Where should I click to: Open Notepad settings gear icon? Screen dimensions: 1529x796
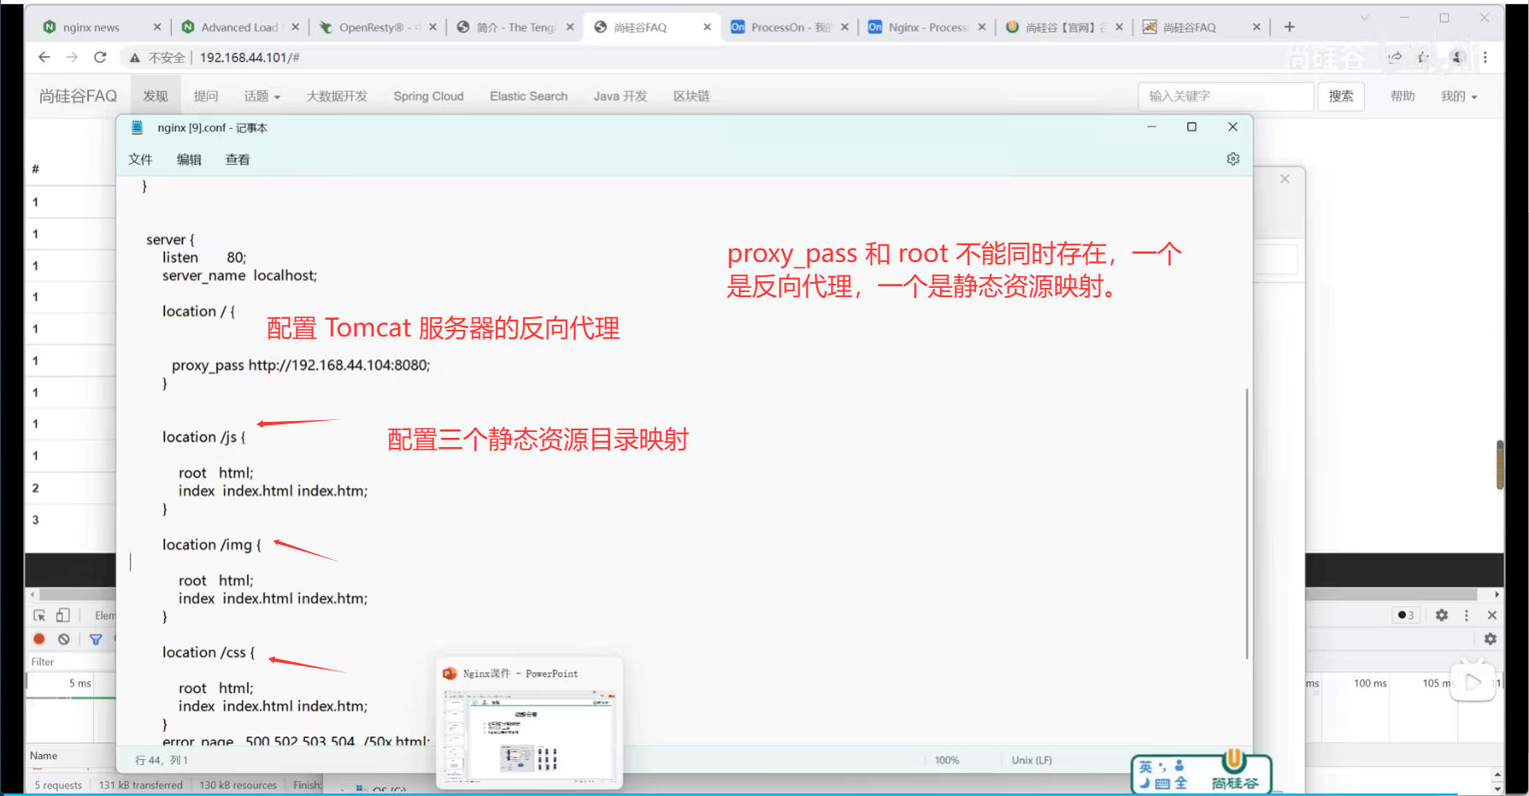1232,159
